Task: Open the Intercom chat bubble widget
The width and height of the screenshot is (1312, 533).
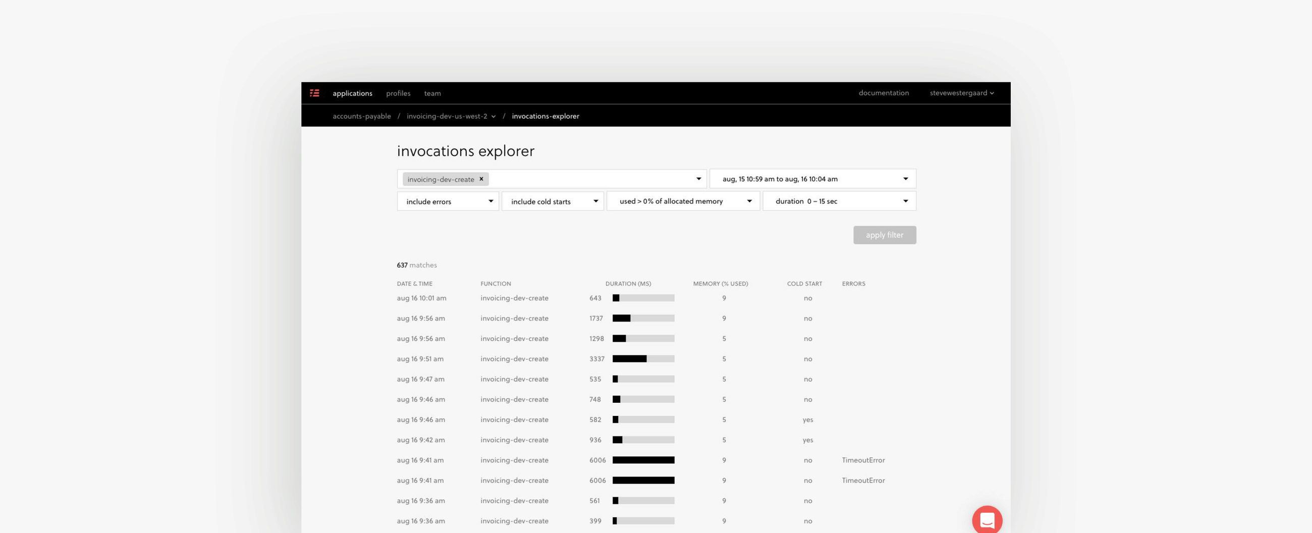Action: pyautogui.click(x=987, y=519)
